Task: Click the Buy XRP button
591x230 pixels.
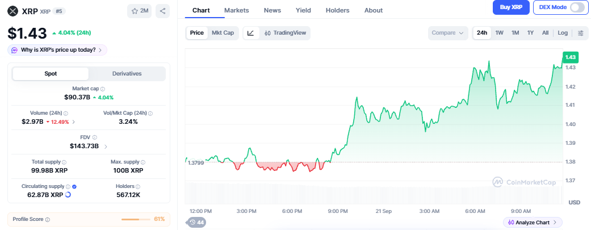Action: pos(511,7)
